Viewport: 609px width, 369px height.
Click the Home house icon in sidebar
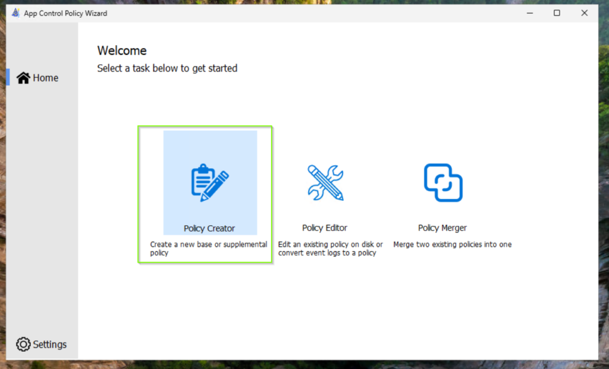23,78
